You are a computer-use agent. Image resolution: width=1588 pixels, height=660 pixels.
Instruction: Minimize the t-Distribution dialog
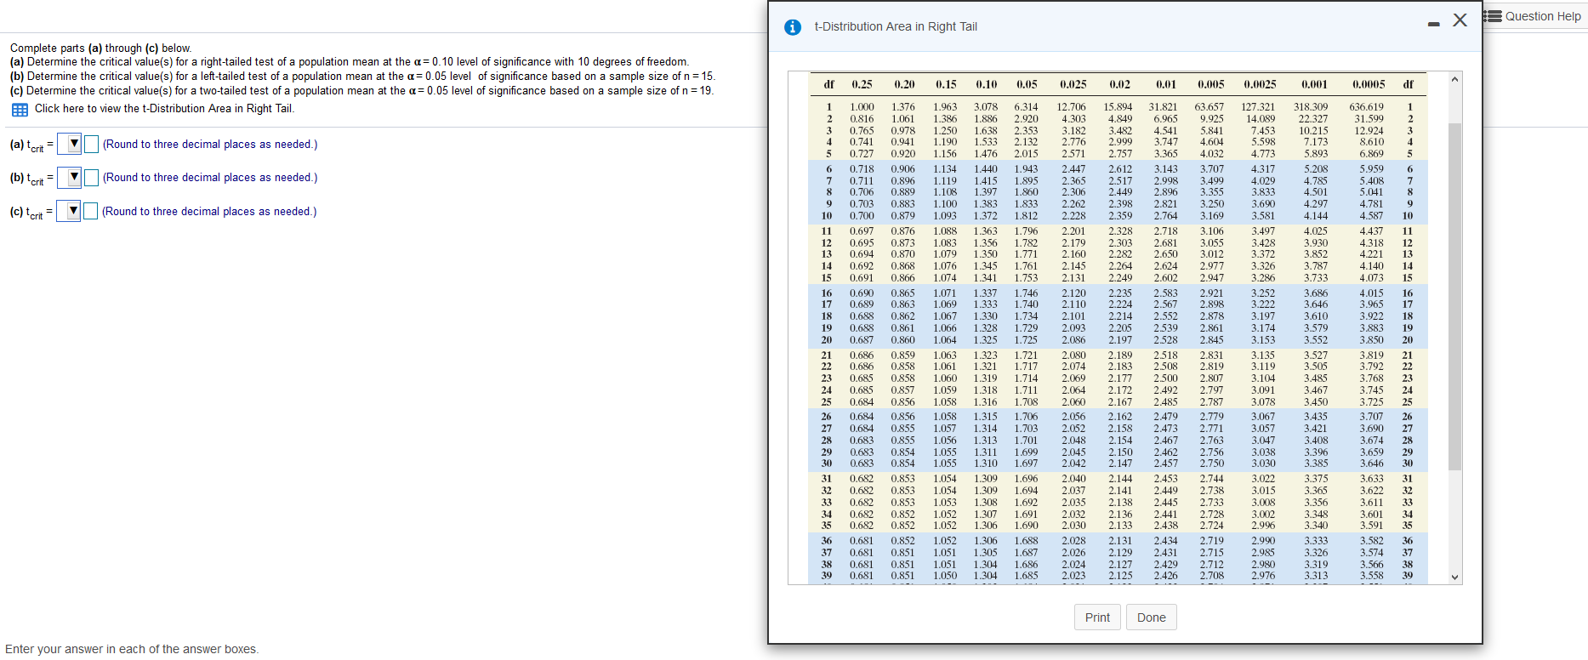[x=1434, y=24]
